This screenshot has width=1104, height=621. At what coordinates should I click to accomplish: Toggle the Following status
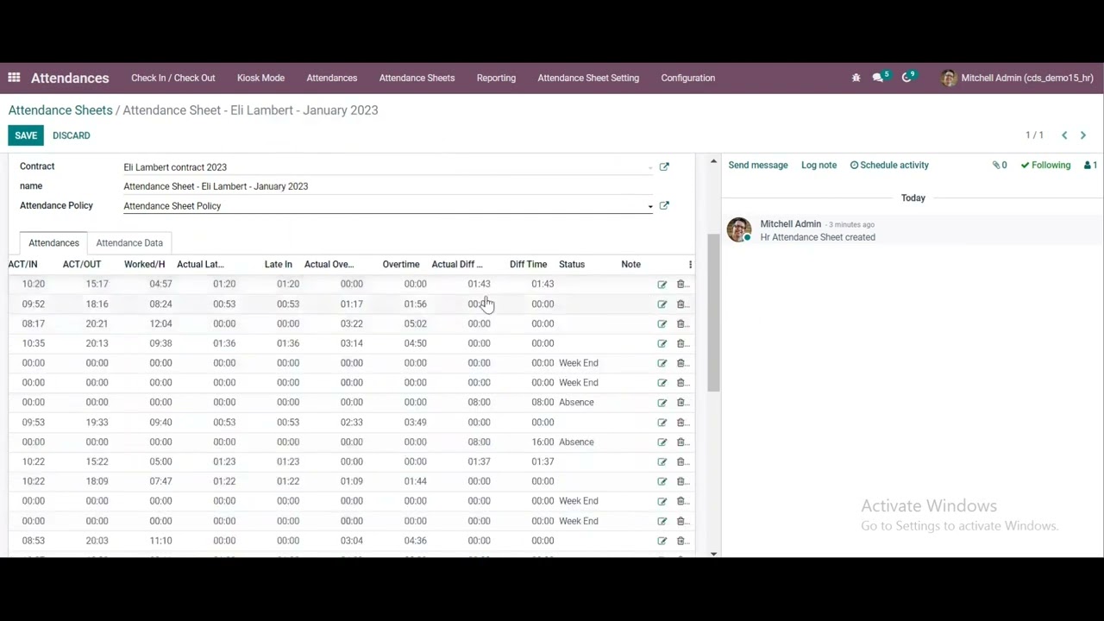(1045, 165)
